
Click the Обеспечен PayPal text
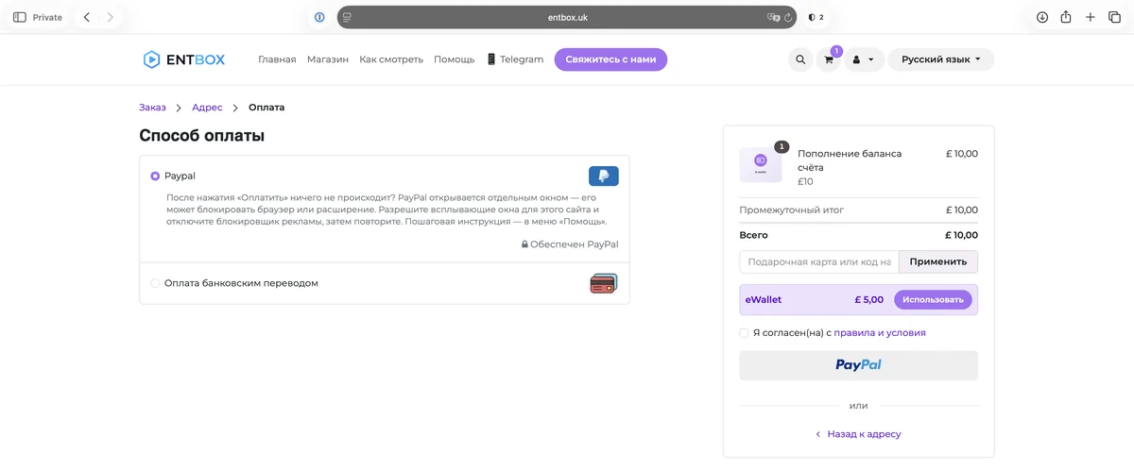click(570, 244)
